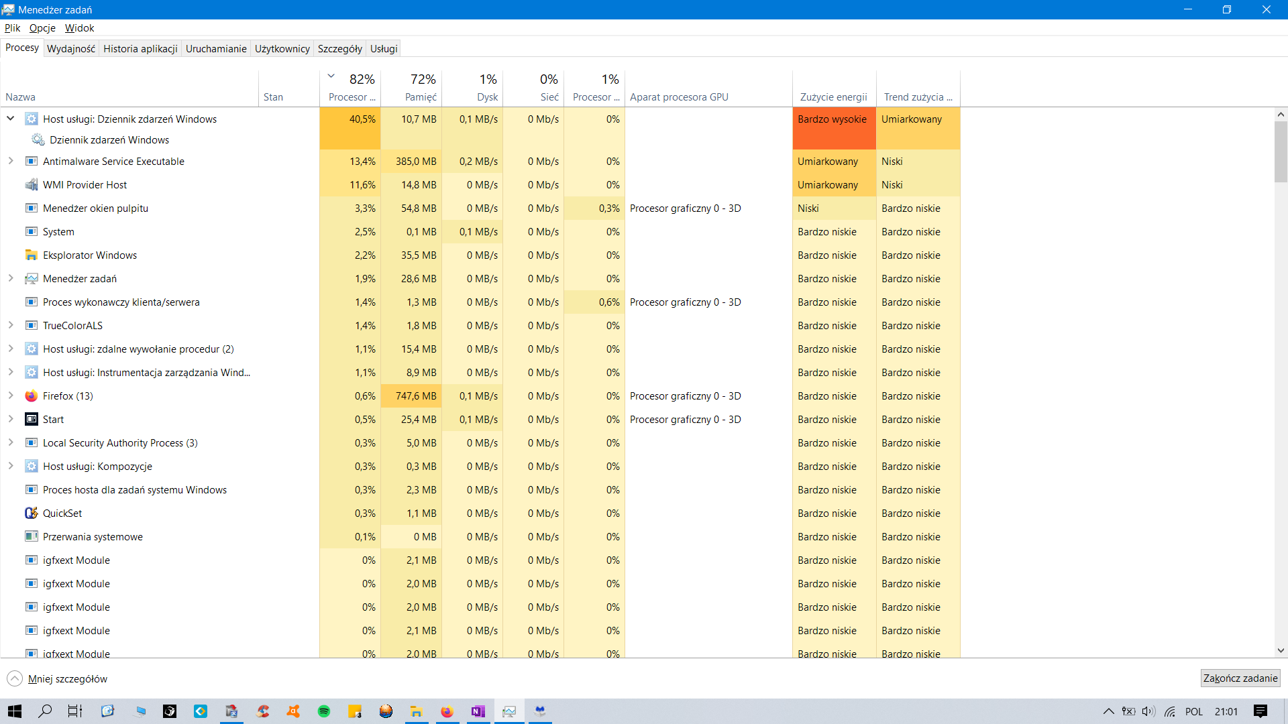Click the Zakończ zadanie button

[x=1240, y=678]
